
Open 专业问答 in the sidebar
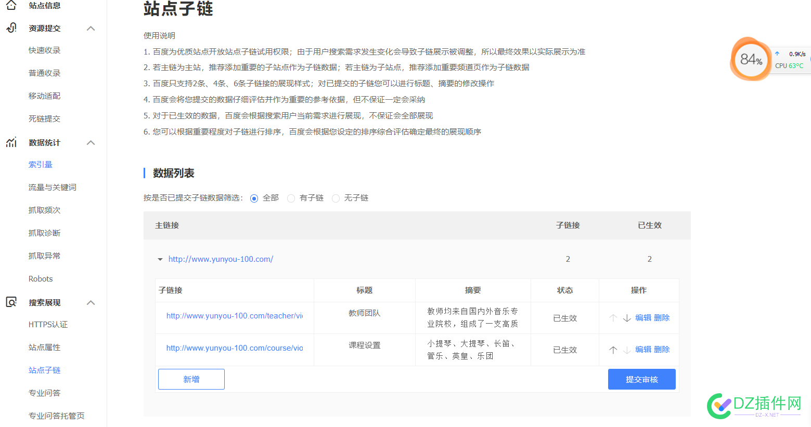45,393
